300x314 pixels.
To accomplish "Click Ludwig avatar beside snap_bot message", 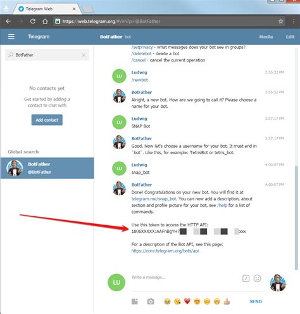I will point(119,169).
